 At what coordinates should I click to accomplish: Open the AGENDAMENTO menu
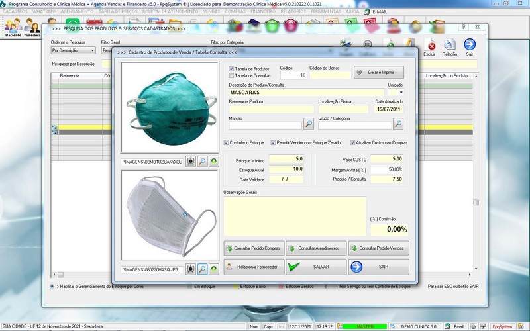click(77, 11)
